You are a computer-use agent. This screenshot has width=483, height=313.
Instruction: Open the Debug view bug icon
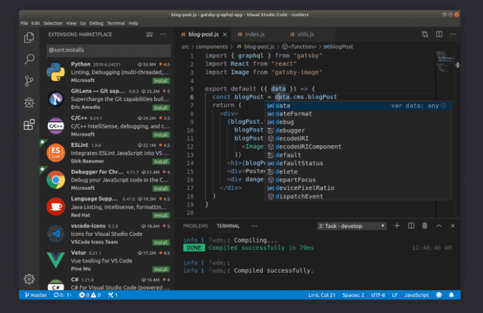(29, 102)
